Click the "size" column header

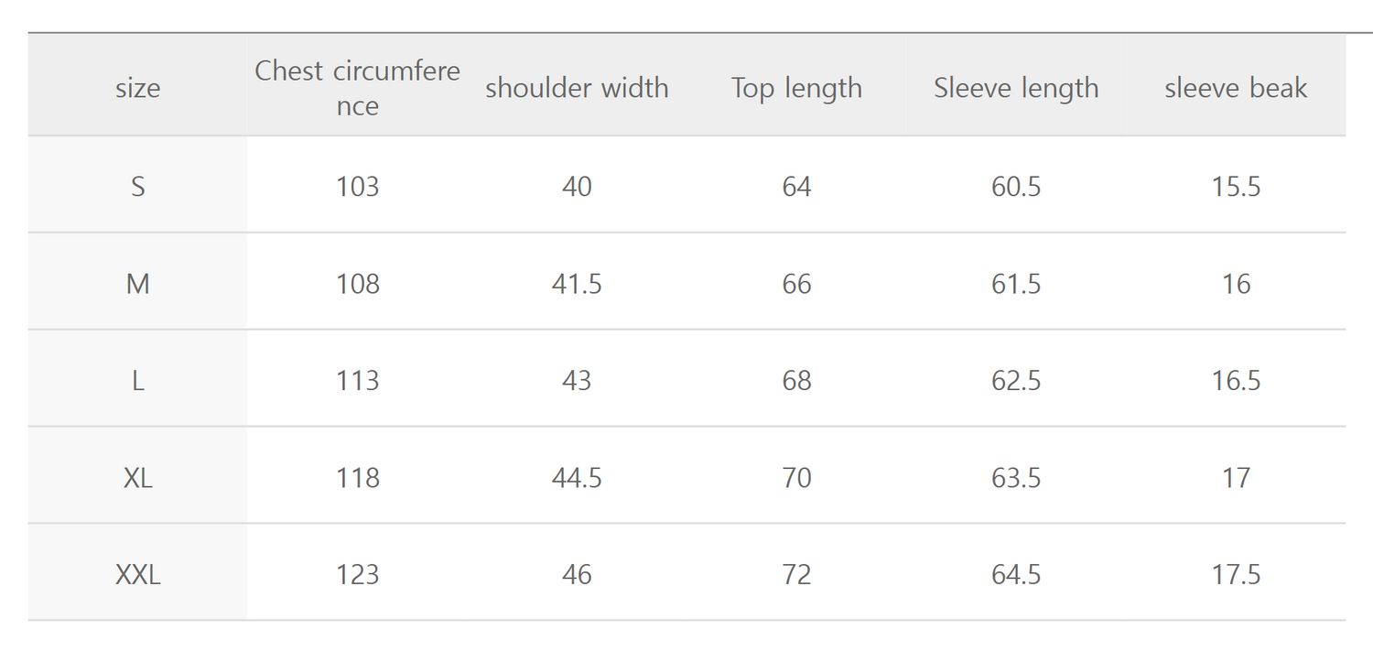137,88
